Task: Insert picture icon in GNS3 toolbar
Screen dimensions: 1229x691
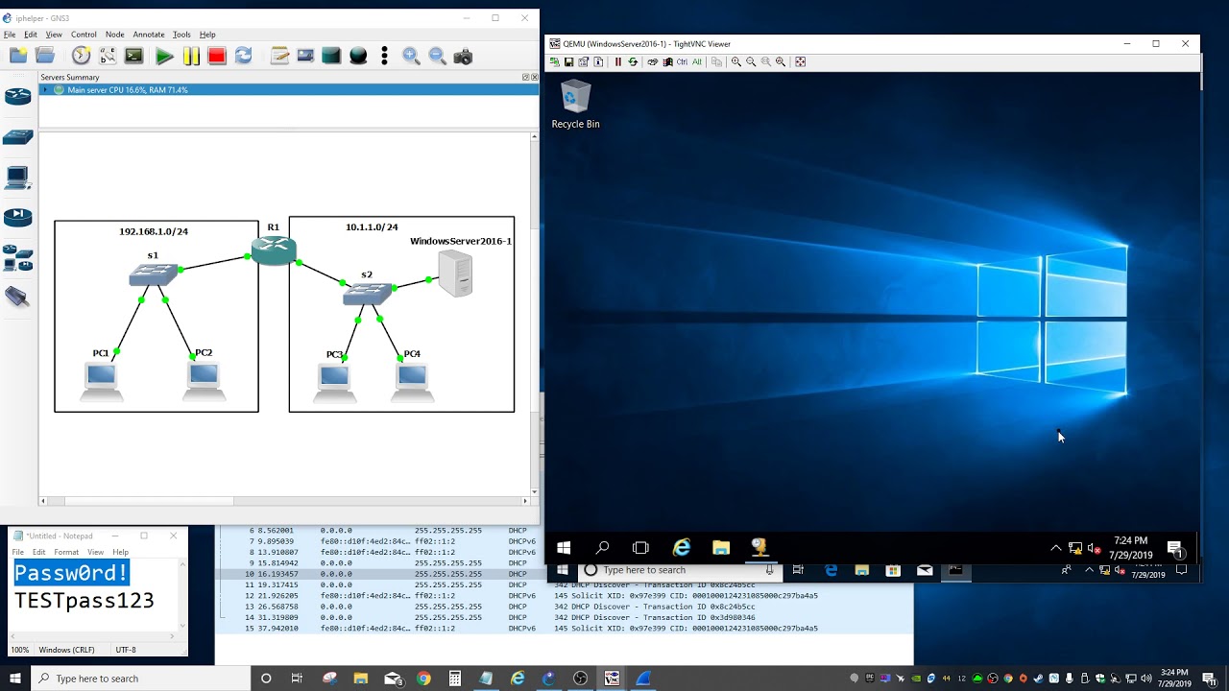Action: coord(305,57)
